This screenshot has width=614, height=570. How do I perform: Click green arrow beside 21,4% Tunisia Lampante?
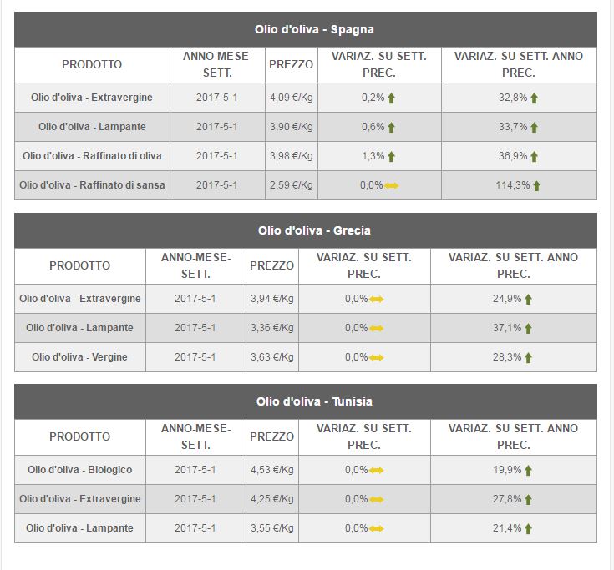pyautogui.click(x=528, y=528)
